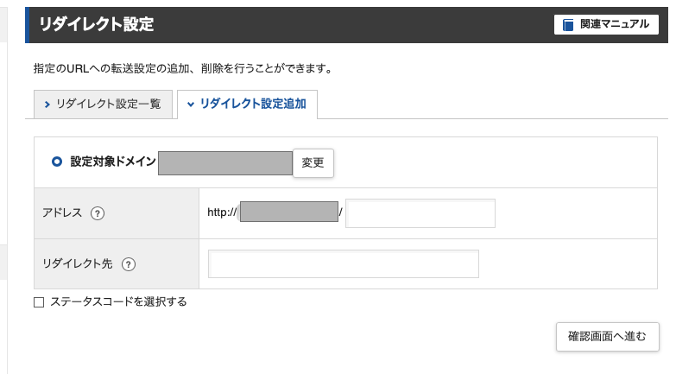Click the book icon beside 関連マニュアル
The image size is (676, 374).
click(568, 24)
